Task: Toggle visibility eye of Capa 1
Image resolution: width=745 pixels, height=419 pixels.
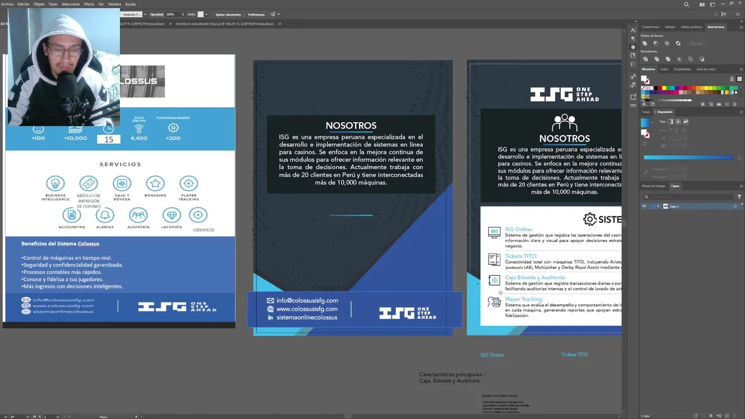Action: tap(644, 206)
